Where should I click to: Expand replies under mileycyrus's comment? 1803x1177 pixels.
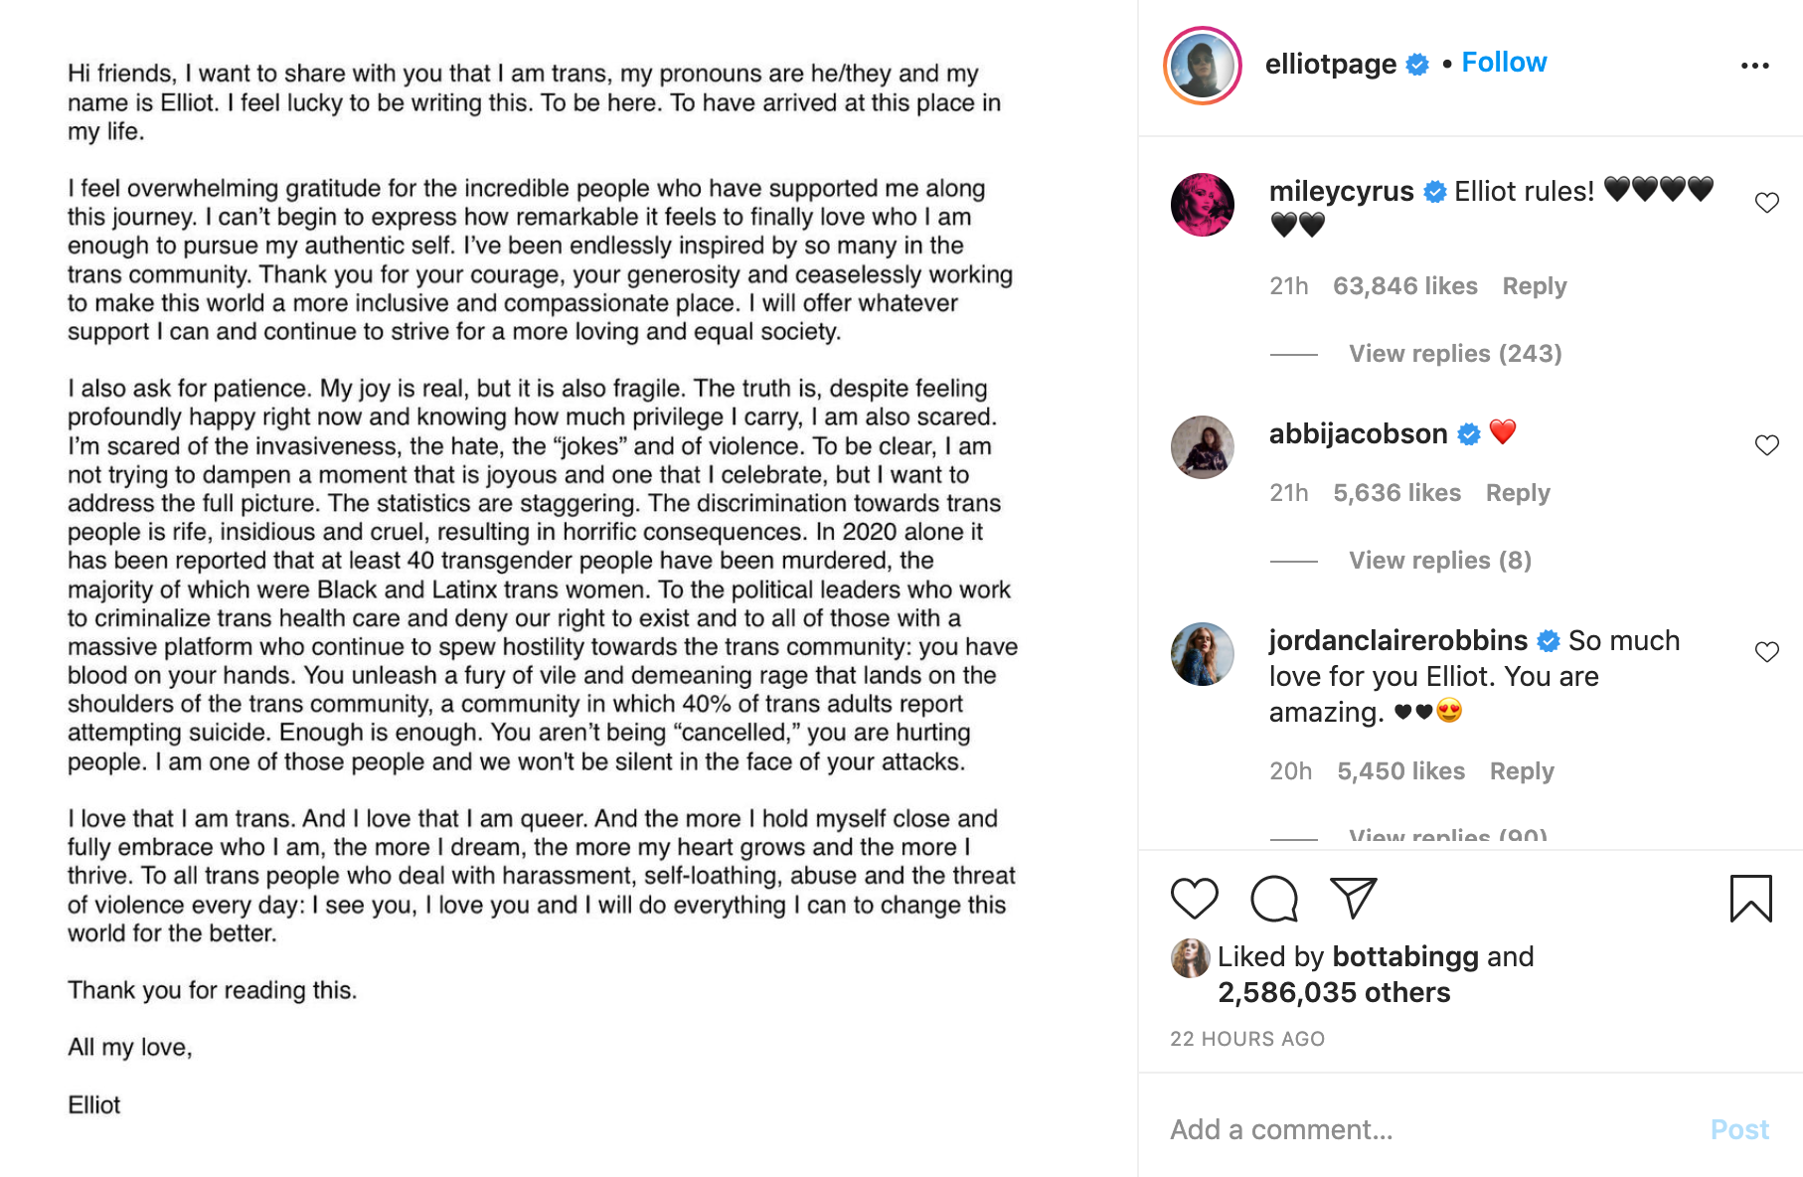tap(1454, 354)
